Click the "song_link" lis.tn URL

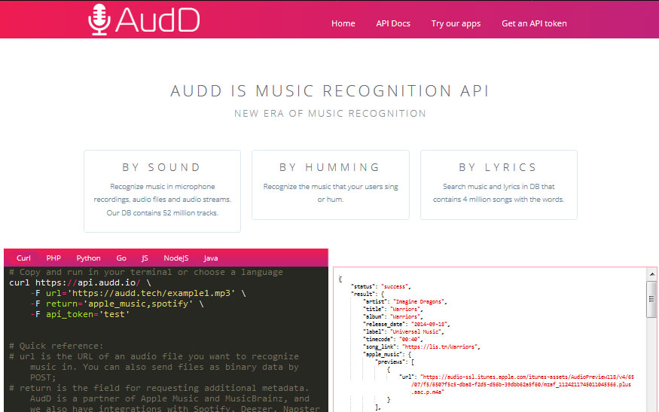(x=440, y=346)
